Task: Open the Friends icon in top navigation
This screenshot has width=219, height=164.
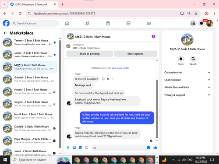Action: click(x=87, y=23)
